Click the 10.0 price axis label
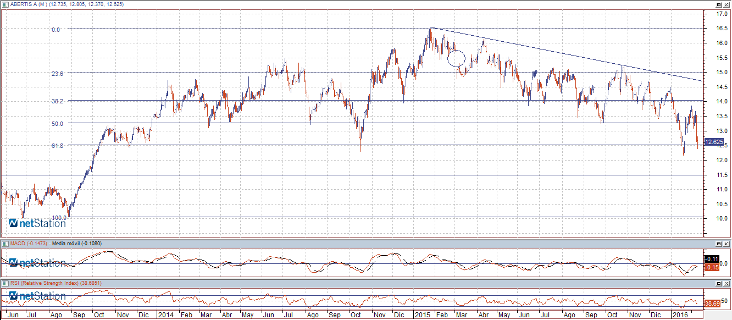 point(722,219)
